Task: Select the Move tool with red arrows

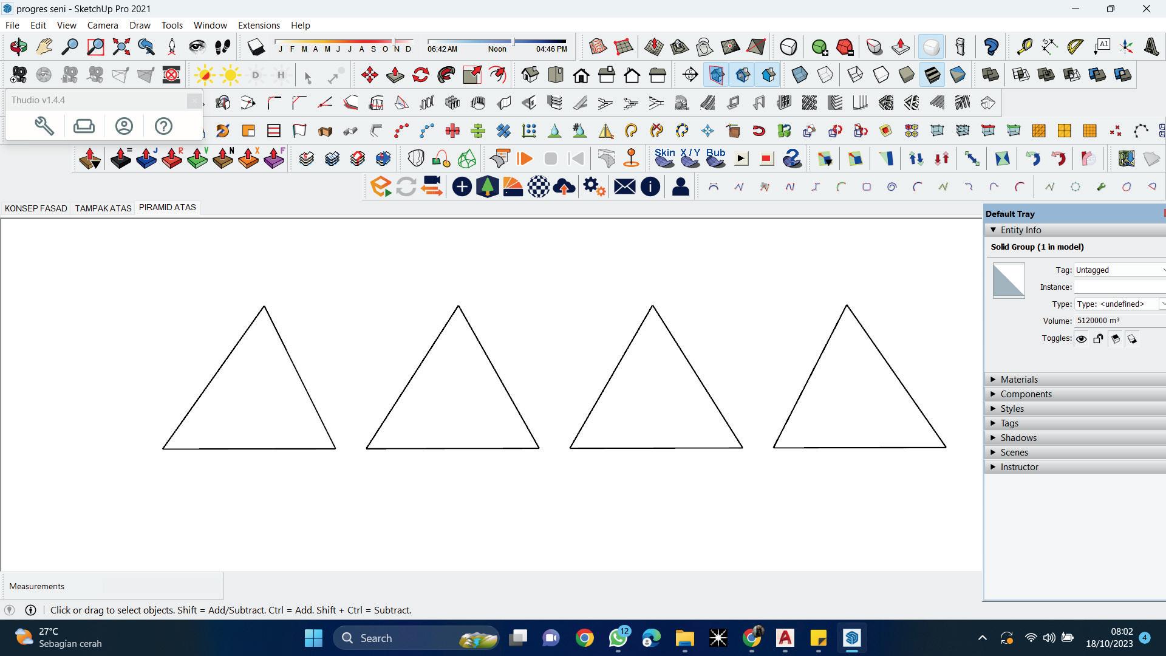Action: (369, 75)
